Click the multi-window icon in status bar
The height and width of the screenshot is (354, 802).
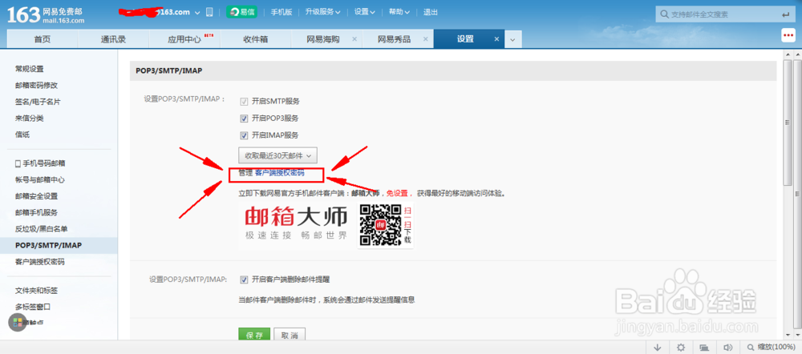click(x=704, y=348)
